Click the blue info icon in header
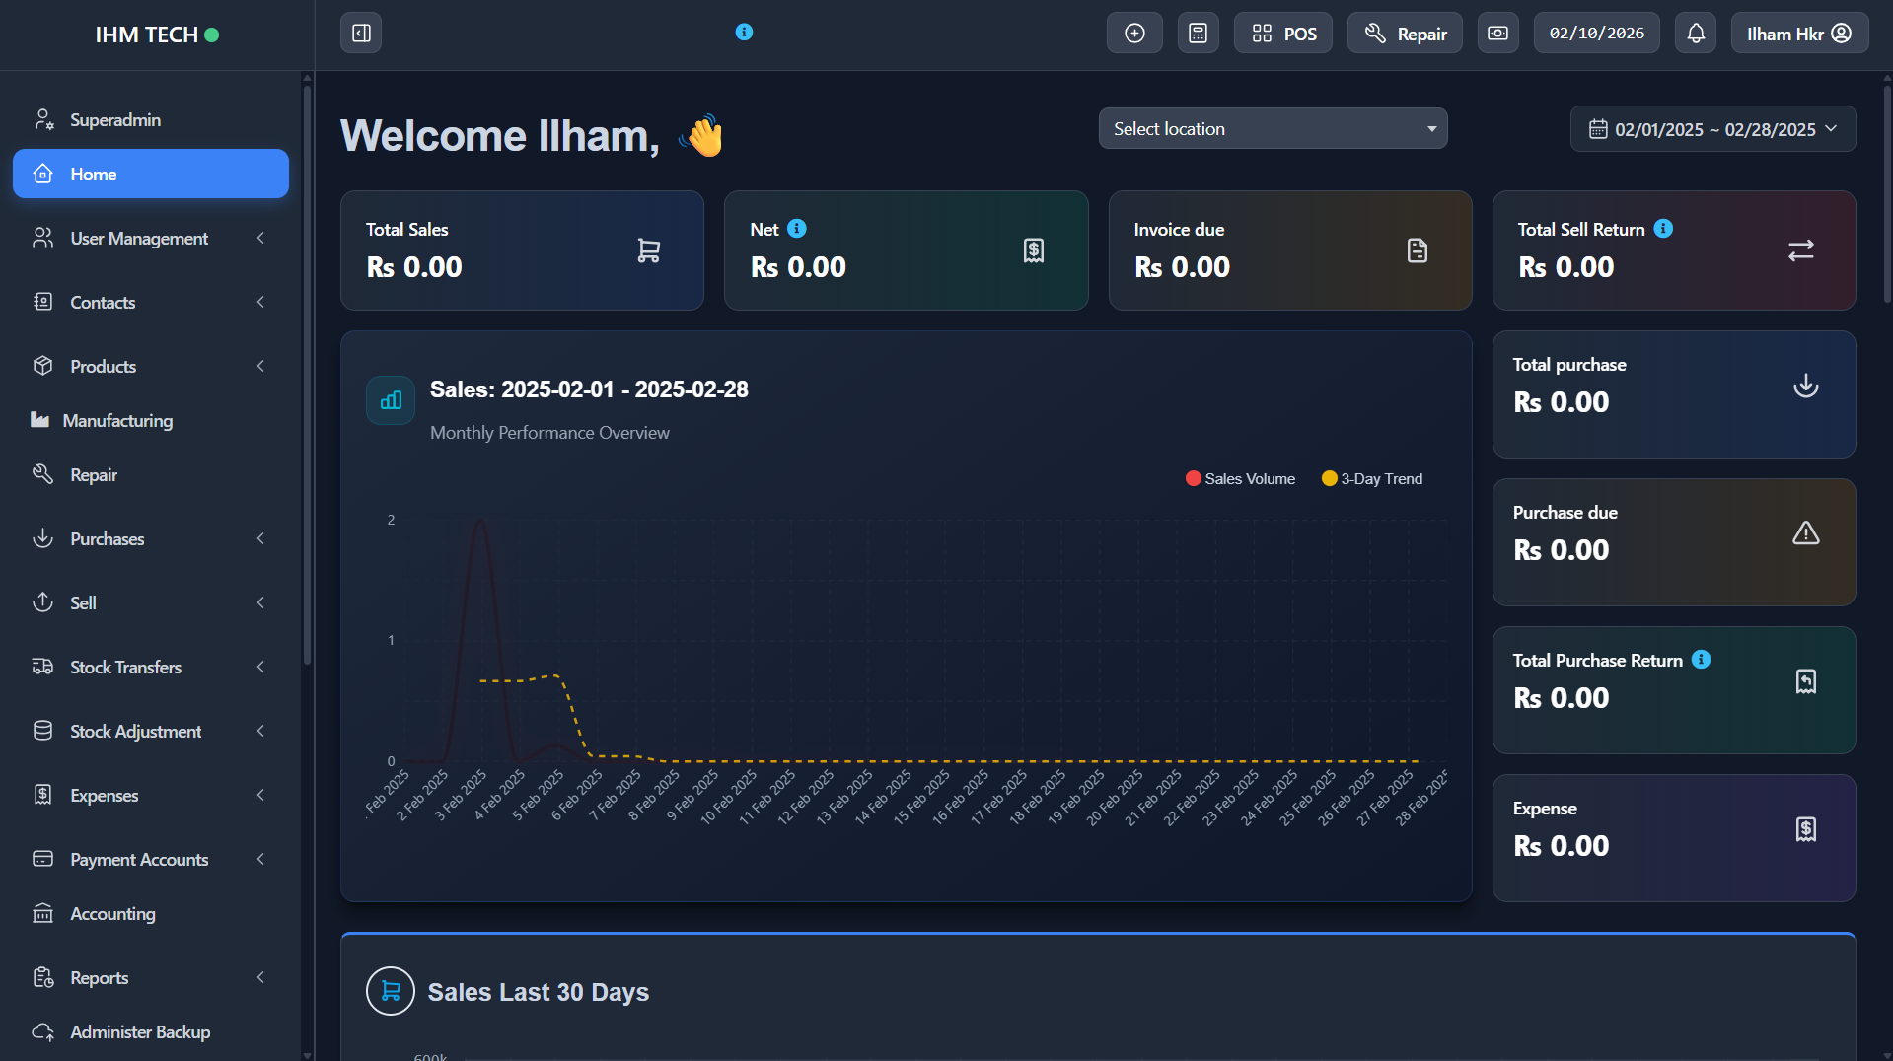The width and height of the screenshot is (1893, 1061). (744, 33)
